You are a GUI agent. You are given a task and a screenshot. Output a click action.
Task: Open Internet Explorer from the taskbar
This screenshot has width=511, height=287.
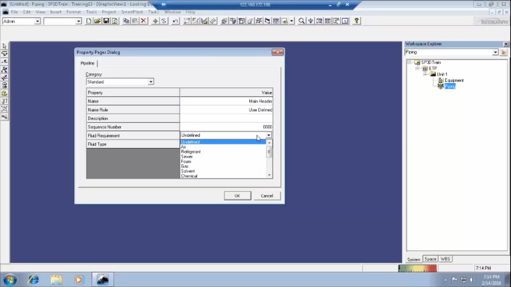[34, 280]
